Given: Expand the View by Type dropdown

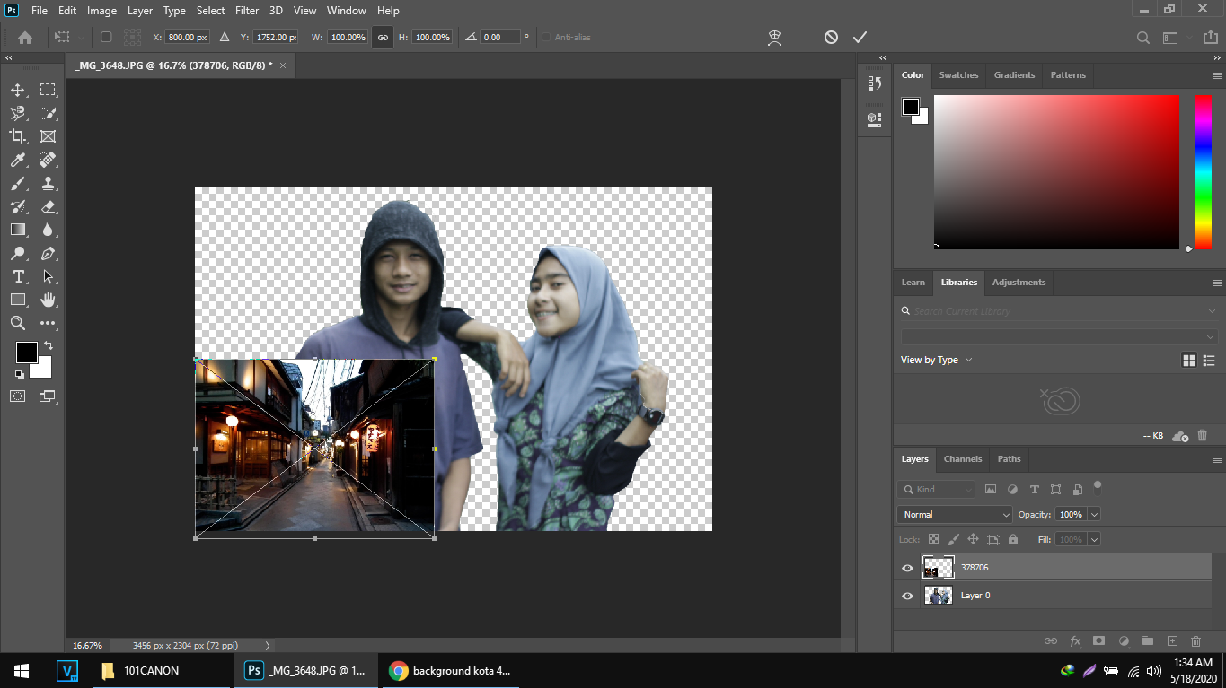Looking at the screenshot, I should (x=937, y=360).
